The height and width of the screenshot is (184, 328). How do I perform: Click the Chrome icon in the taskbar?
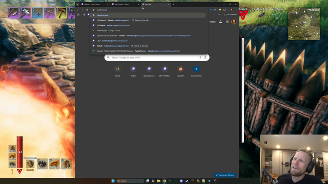point(165,181)
